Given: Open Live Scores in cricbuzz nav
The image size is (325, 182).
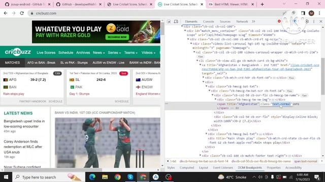Looking at the screenshot, I should (x=46, y=53).
